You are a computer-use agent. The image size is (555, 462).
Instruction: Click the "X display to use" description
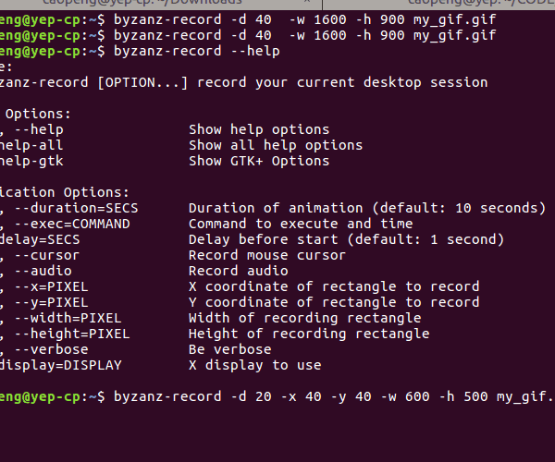point(255,365)
